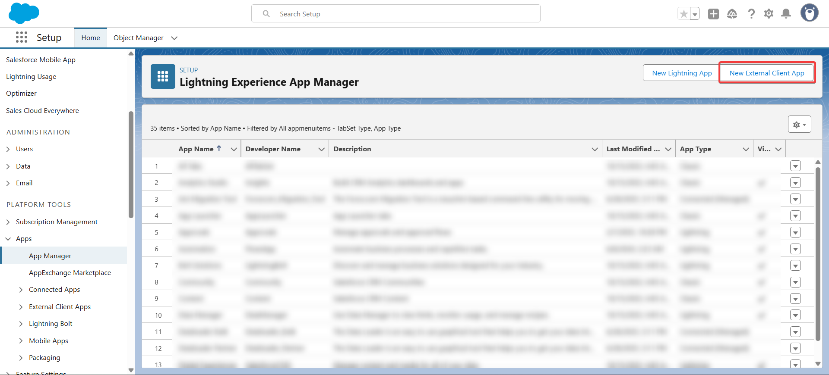Open the App Name column menu chevron
Screen dimensions: 829x375
[234, 149]
